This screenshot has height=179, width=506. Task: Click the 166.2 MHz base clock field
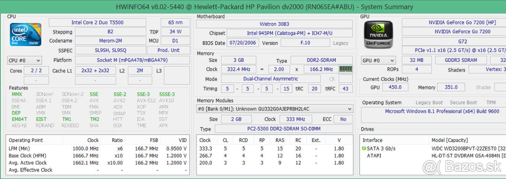(x=321, y=69)
